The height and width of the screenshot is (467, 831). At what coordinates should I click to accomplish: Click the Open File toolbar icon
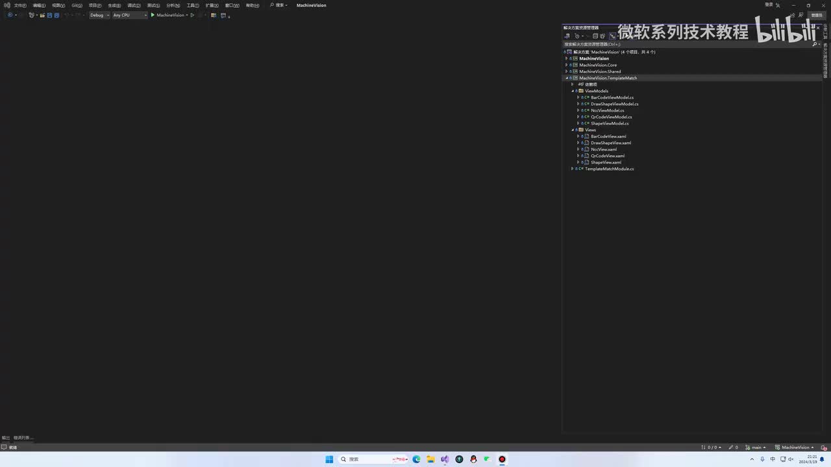42,15
